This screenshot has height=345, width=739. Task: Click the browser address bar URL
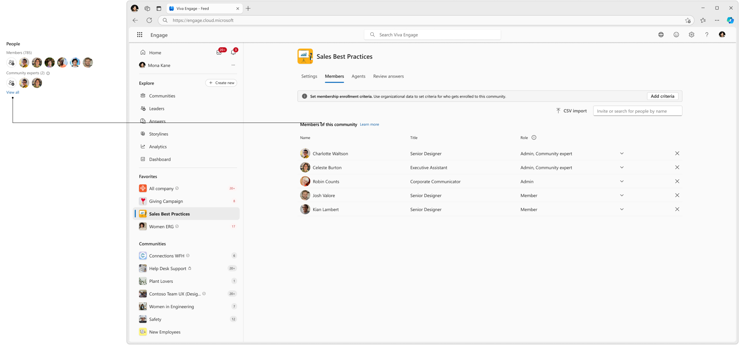[203, 20]
